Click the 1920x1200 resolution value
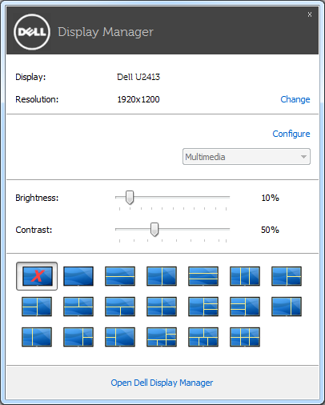Screen dimensions: 325x405 point(138,99)
